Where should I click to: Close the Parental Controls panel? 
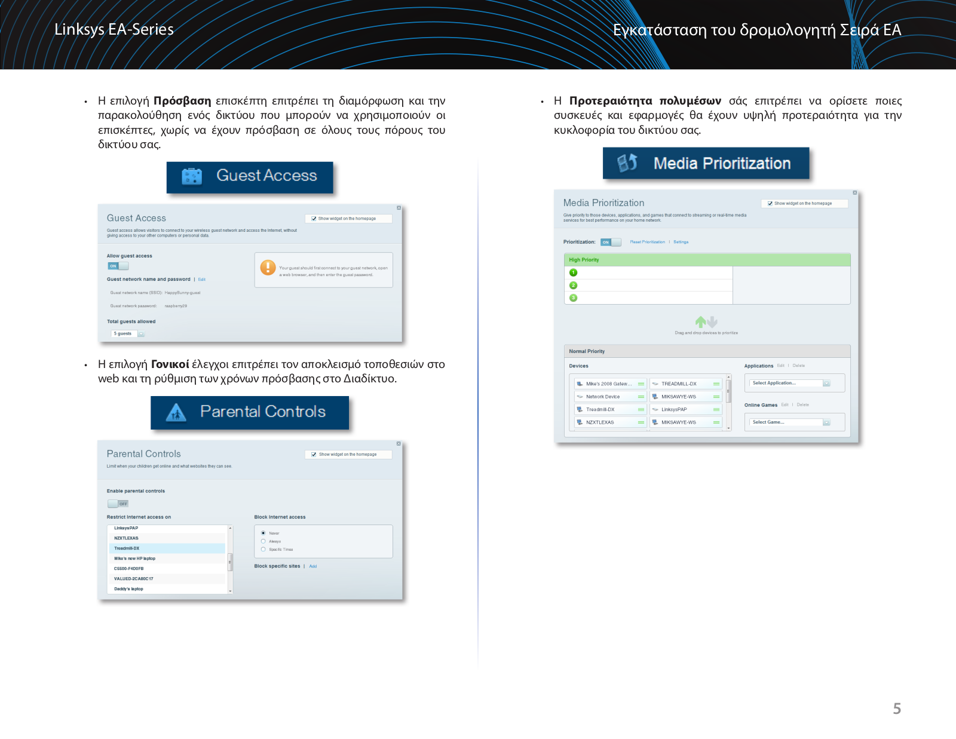coord(399,443)
